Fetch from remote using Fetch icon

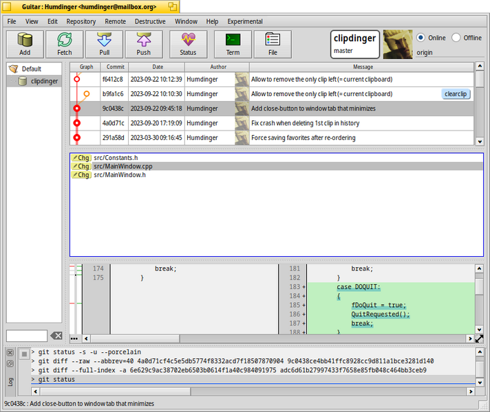tap(65, 44)
